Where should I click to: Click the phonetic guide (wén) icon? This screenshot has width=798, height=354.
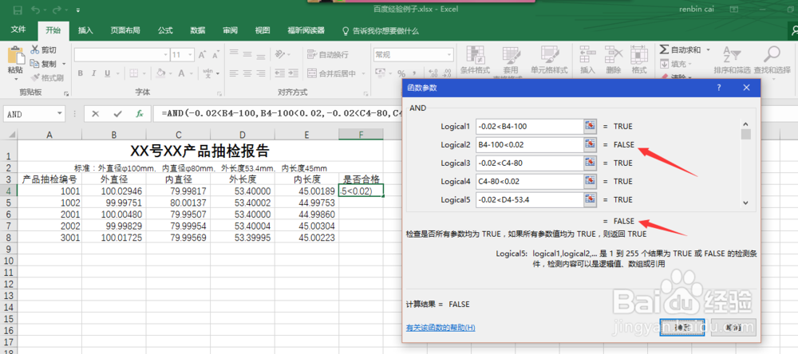207,73
